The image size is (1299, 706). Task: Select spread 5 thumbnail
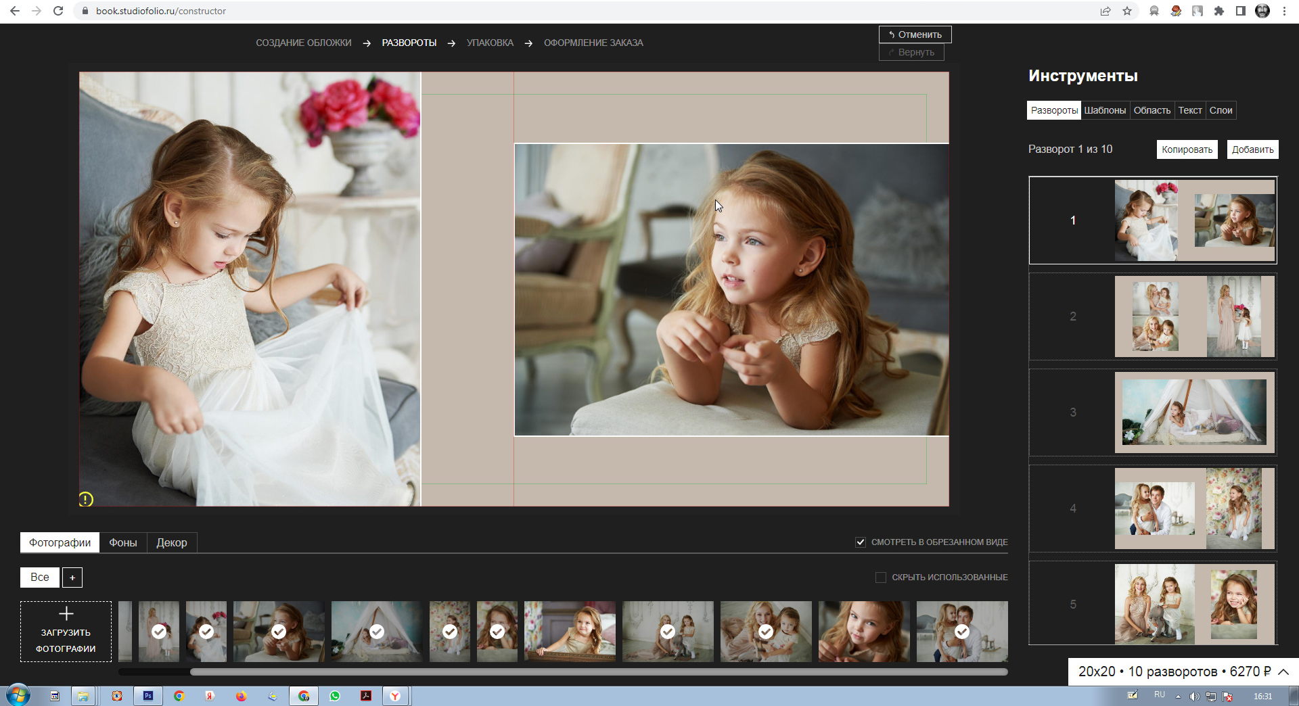click(x=1153, y=603)
